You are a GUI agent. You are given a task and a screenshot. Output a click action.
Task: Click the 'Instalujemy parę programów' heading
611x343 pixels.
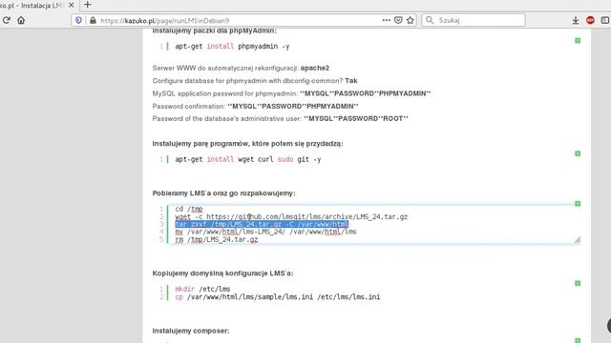coord(248,144)
